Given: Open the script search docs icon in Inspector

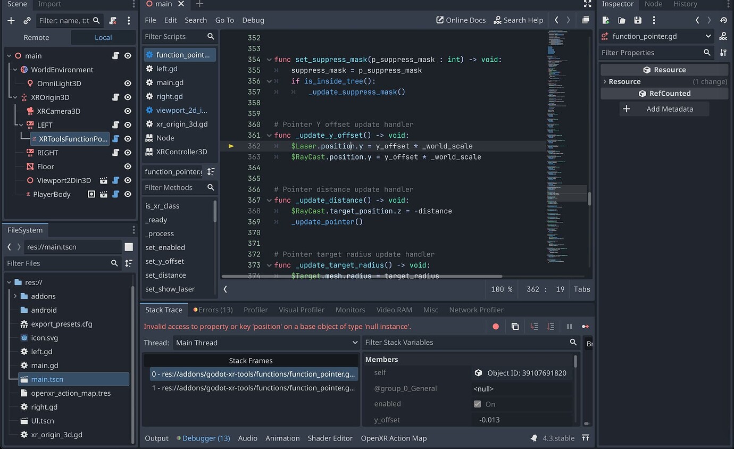Looking at the screenshot, I should tap(723, 36).
